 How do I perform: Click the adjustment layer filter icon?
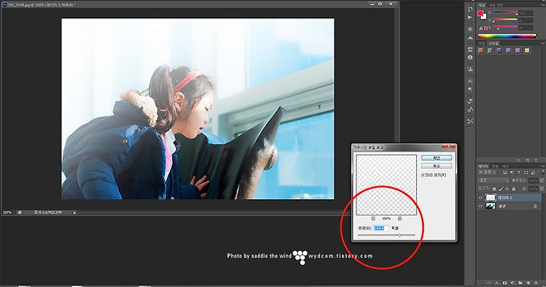pyautogui.click(x=512, y=173)
